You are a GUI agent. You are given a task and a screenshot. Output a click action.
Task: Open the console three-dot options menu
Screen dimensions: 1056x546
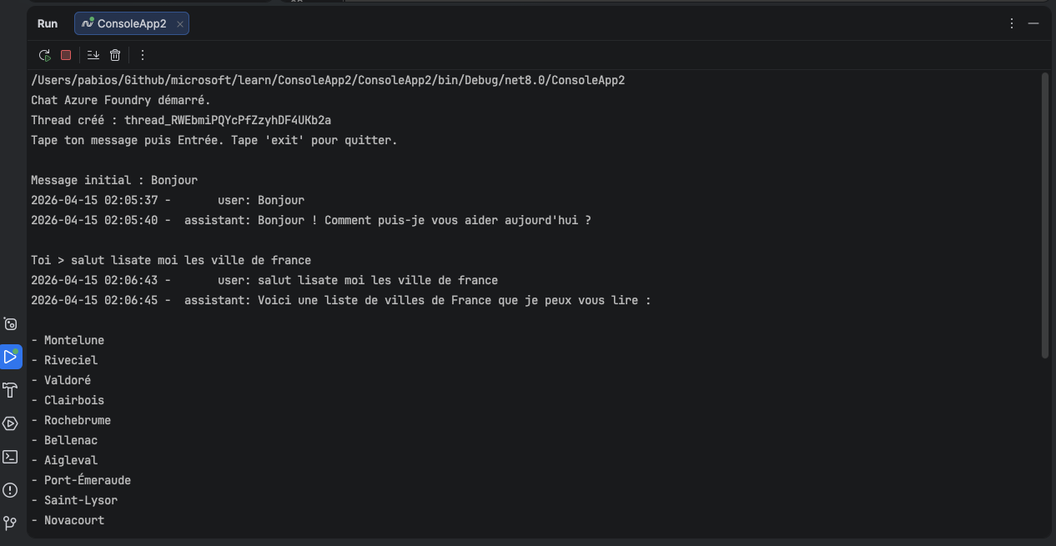click(x=142, y=55)
